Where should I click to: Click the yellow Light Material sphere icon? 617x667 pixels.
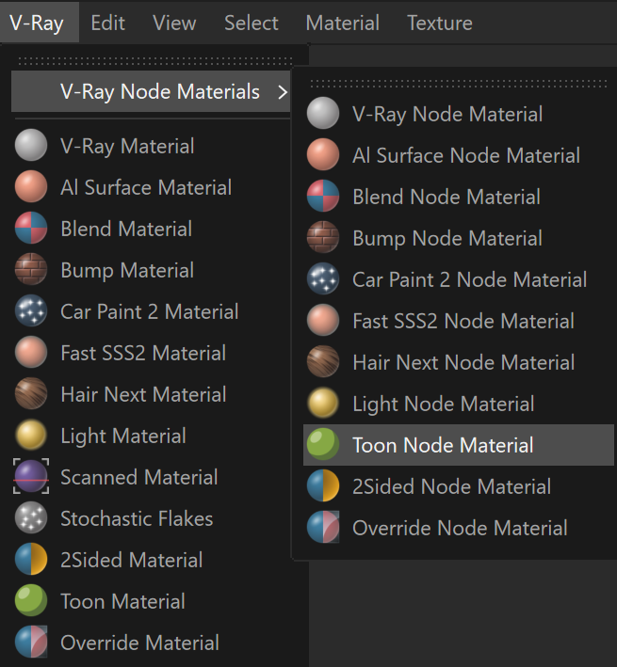(x=31, y=435)
